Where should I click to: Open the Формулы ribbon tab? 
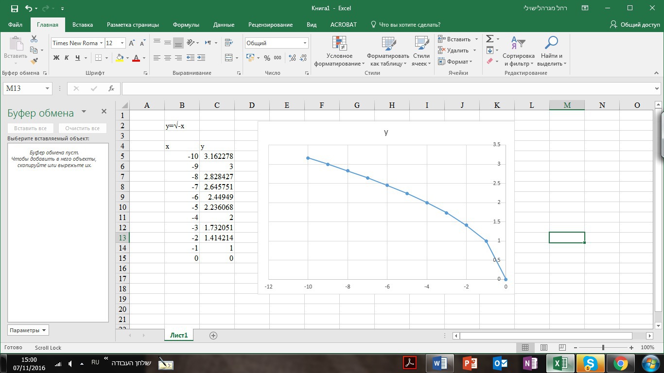pyautogui.click(x=186, y=25)
